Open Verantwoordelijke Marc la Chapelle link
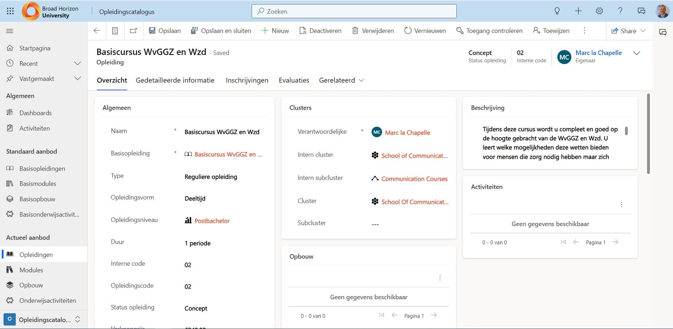 pyautogui.click(x=407, y=133)
